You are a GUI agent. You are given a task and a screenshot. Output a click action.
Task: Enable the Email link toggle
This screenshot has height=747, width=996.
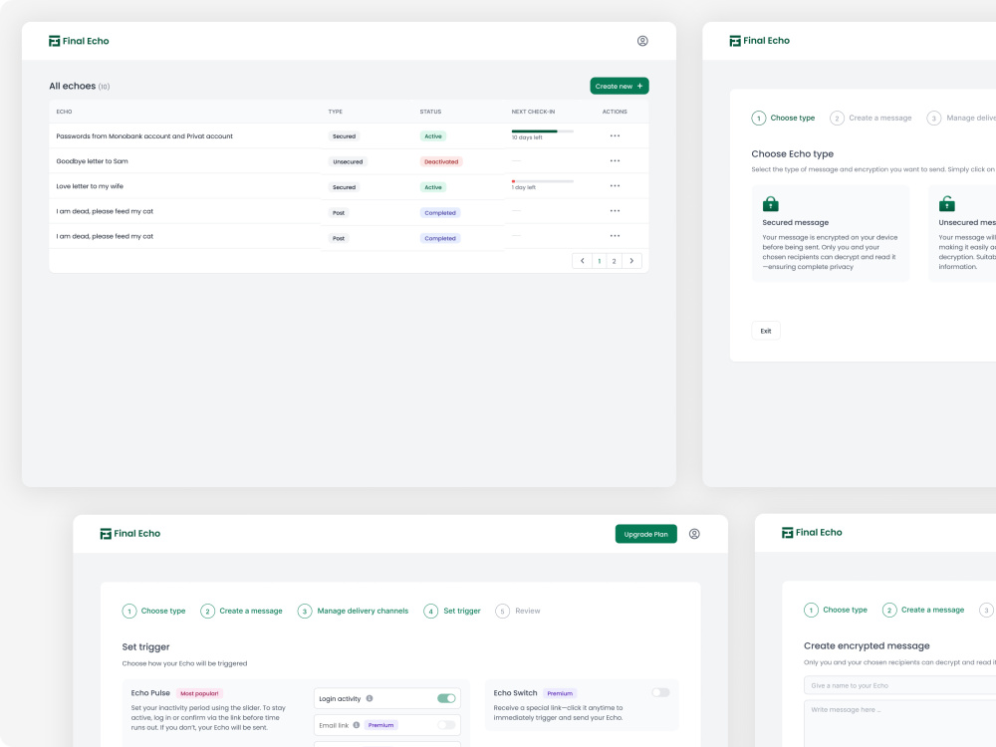tap(446, 725)
